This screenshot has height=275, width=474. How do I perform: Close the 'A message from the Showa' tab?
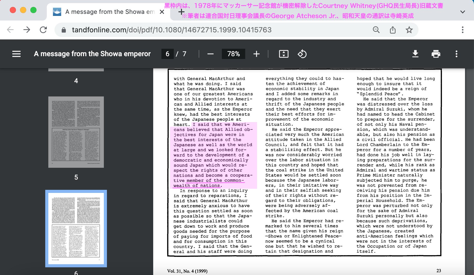[x=162, y=12]
